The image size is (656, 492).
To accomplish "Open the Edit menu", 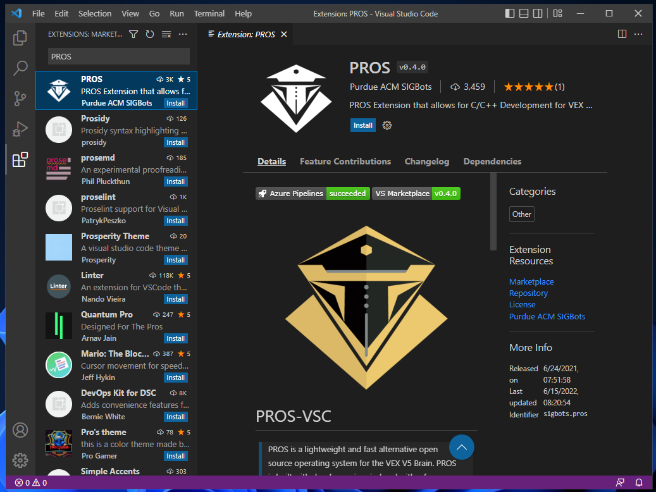I will (x=61, y=13).
